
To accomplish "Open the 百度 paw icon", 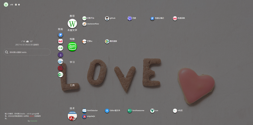I will coord(130,19).
